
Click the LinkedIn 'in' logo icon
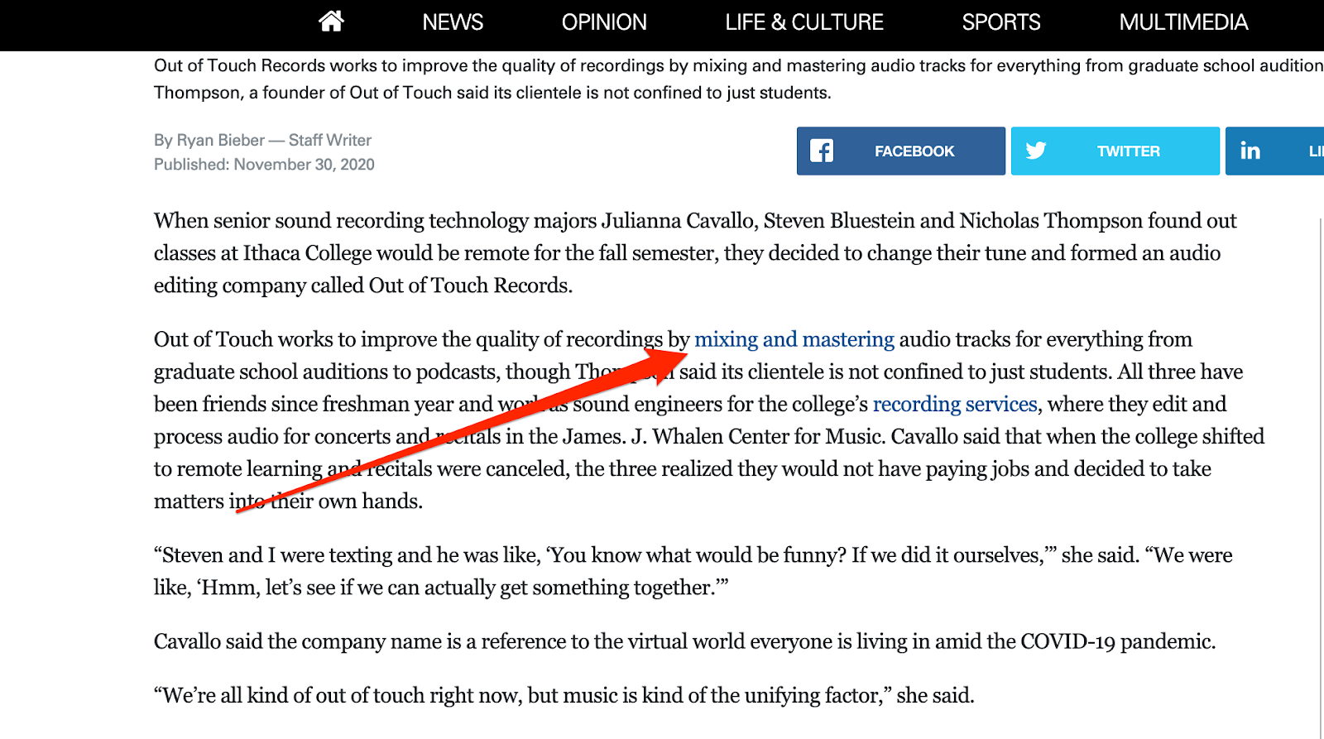point(1250,151)
